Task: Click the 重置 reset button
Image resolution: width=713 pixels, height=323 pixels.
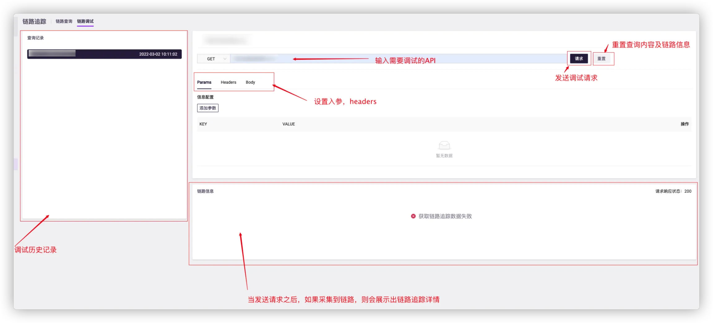Action: pos(601,59)
